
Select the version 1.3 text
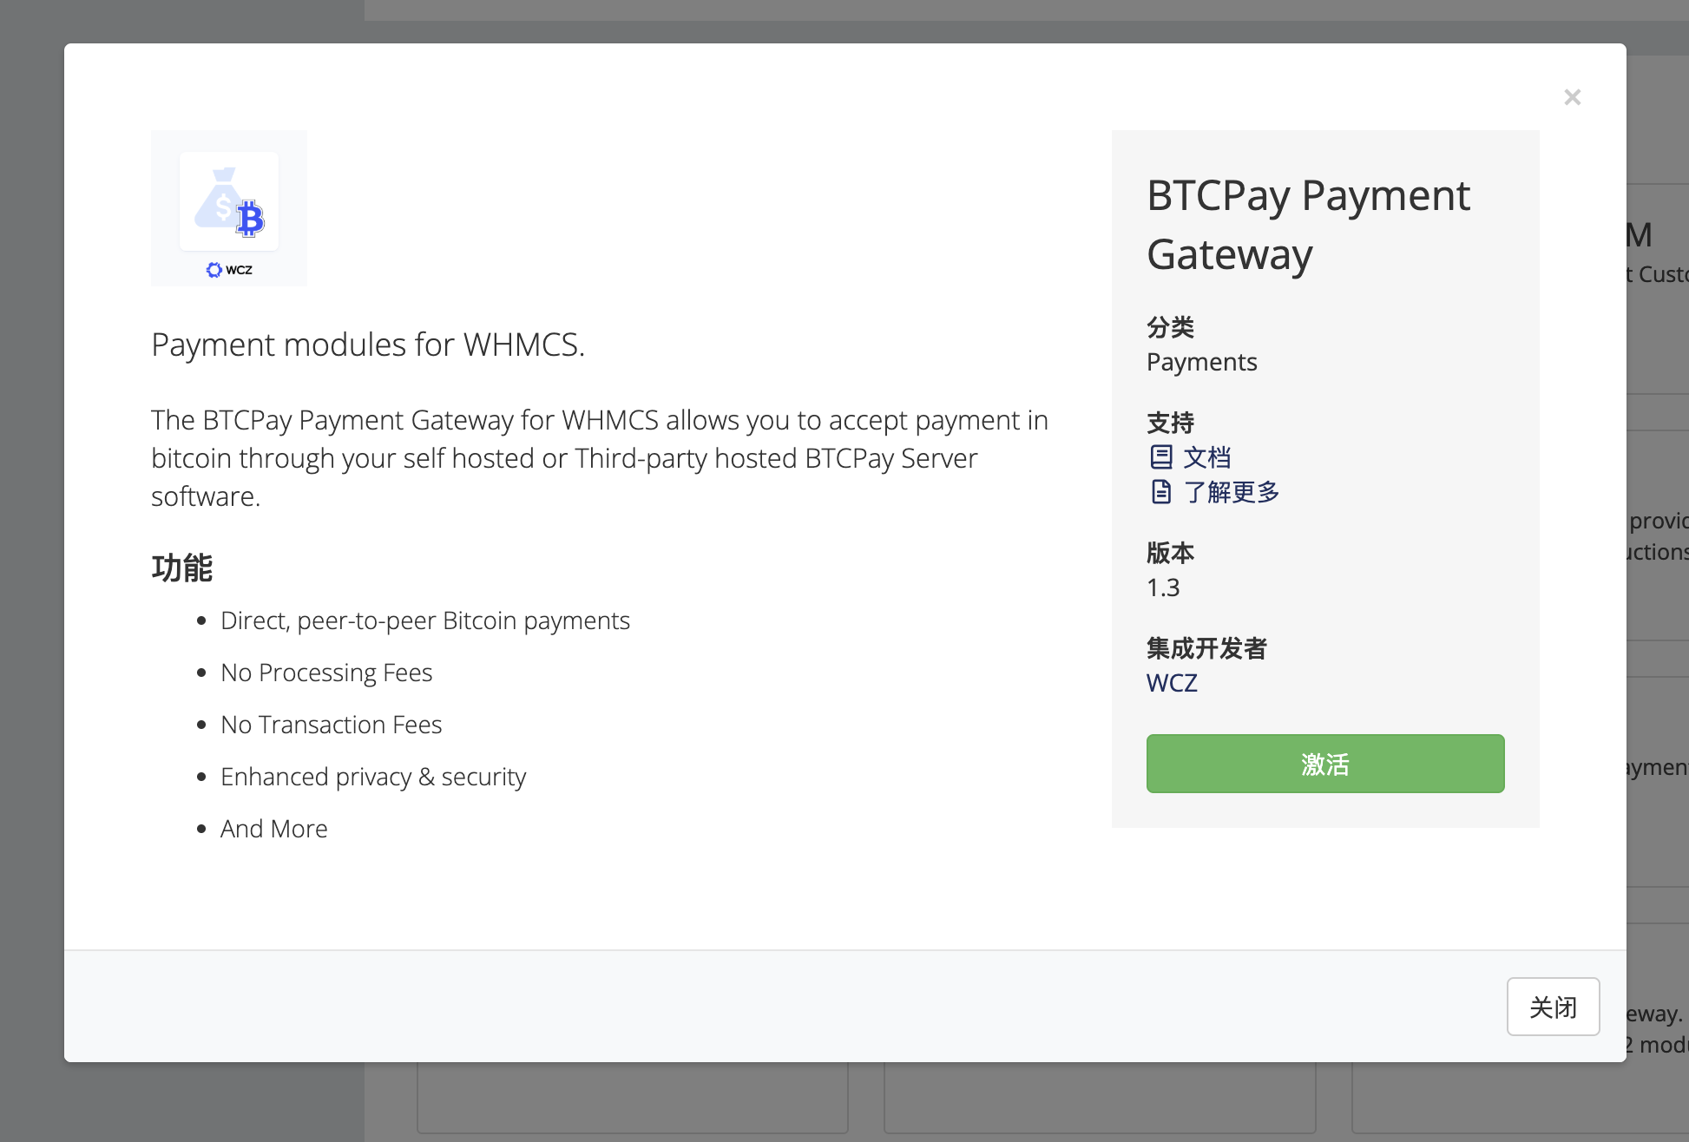click(x=1163, y=587)
